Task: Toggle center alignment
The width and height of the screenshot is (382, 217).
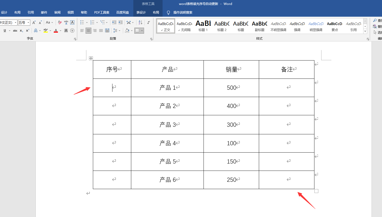Action: [x=88, y=31]
